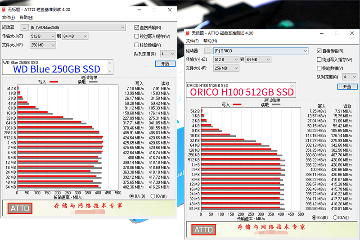
Task: Close the ORICO ATTO window
Action: click(x=352, y=33)
